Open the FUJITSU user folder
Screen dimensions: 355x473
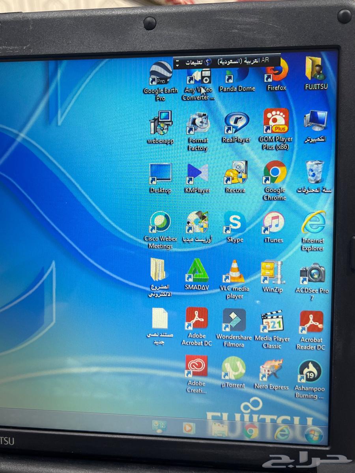coord(316,74)
